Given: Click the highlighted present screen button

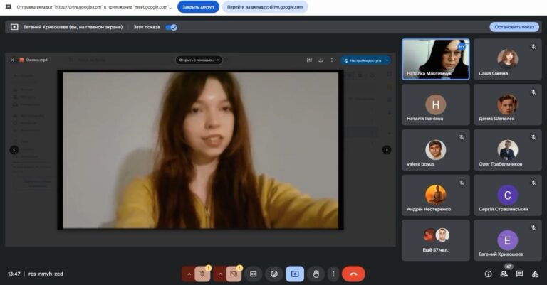Looking at the screenshot, I should coord(295,274).
